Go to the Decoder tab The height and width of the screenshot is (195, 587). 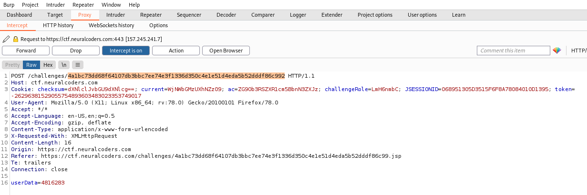(x=226, y=15)
